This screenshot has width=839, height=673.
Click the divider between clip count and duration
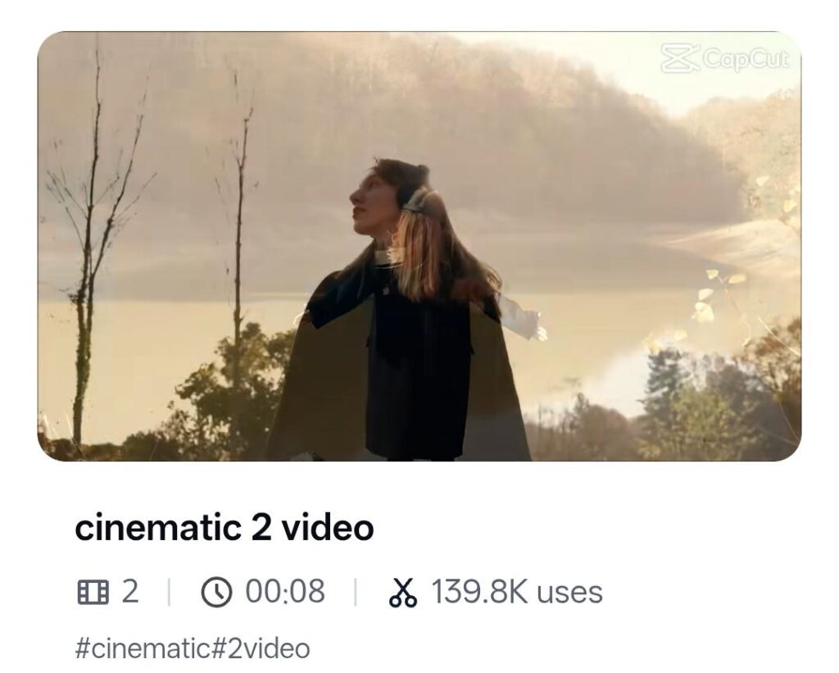tap(169, 592)
